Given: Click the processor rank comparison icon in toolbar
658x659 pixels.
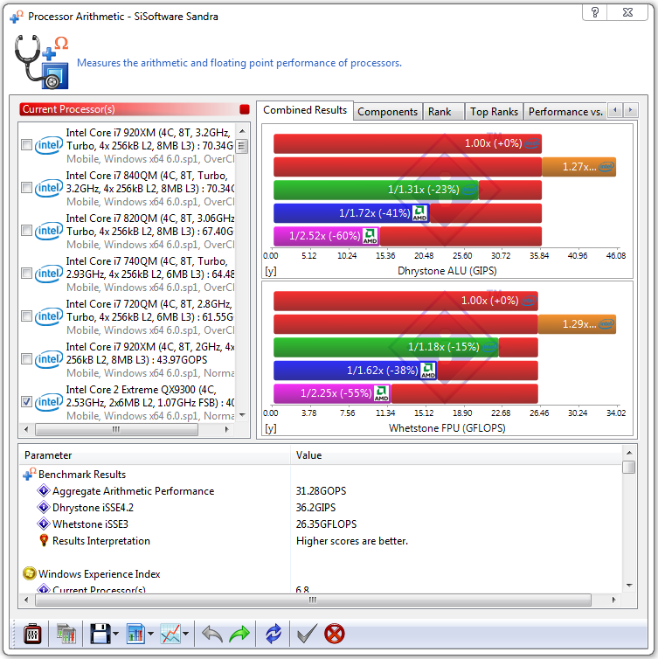Looking at the screenshot, I should [66, 634].
